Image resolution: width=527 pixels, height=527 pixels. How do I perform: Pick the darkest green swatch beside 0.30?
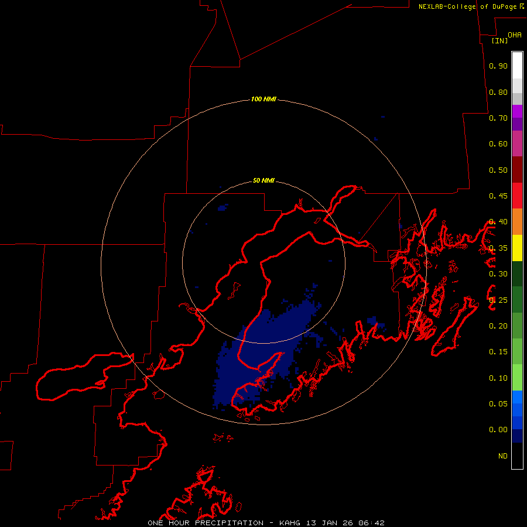tap(517, 273)
